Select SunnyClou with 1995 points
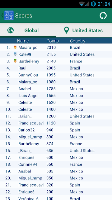The image size is (112, 200). (x=56, y=75)
